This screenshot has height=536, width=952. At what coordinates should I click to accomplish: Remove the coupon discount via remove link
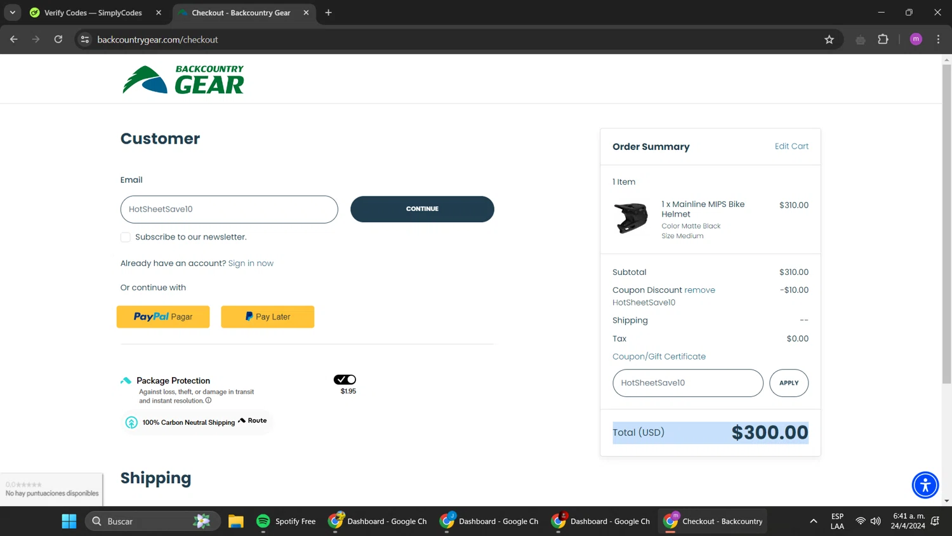699,290
